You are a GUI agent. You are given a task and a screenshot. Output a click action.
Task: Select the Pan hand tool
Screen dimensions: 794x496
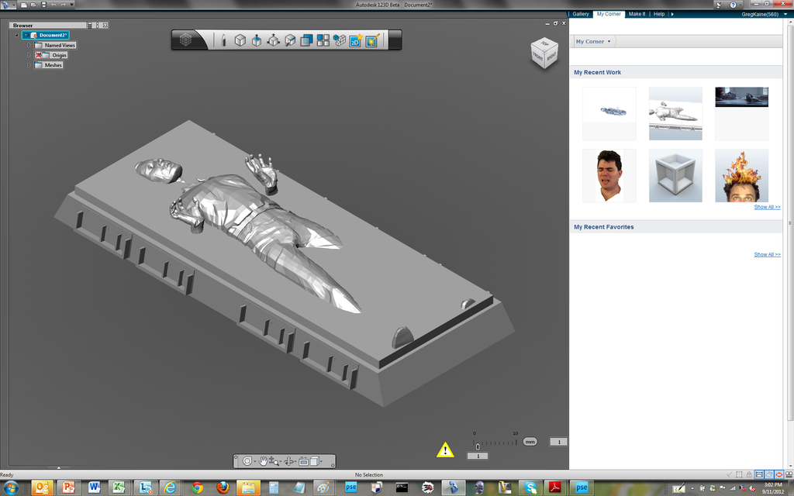(x=264, y=461)
